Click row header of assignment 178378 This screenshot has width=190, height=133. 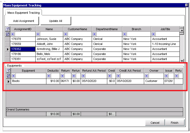[x=8, y=39]
